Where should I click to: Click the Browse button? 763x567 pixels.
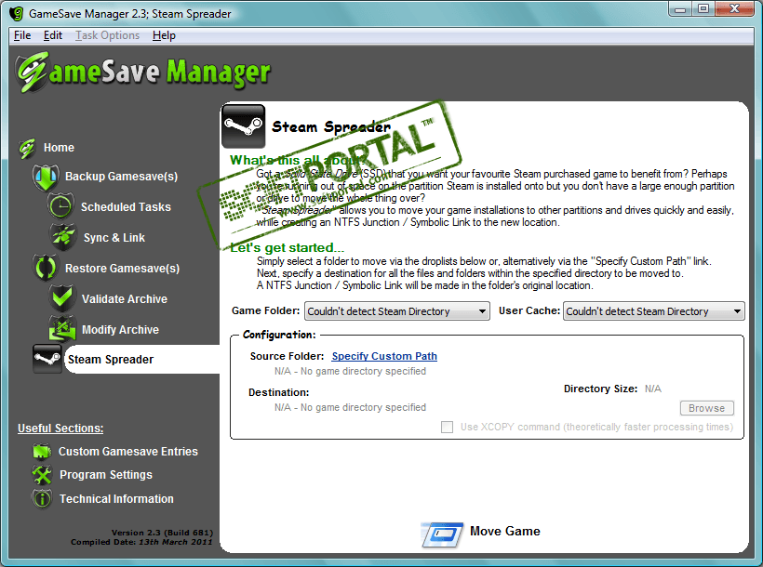(706, 408)
